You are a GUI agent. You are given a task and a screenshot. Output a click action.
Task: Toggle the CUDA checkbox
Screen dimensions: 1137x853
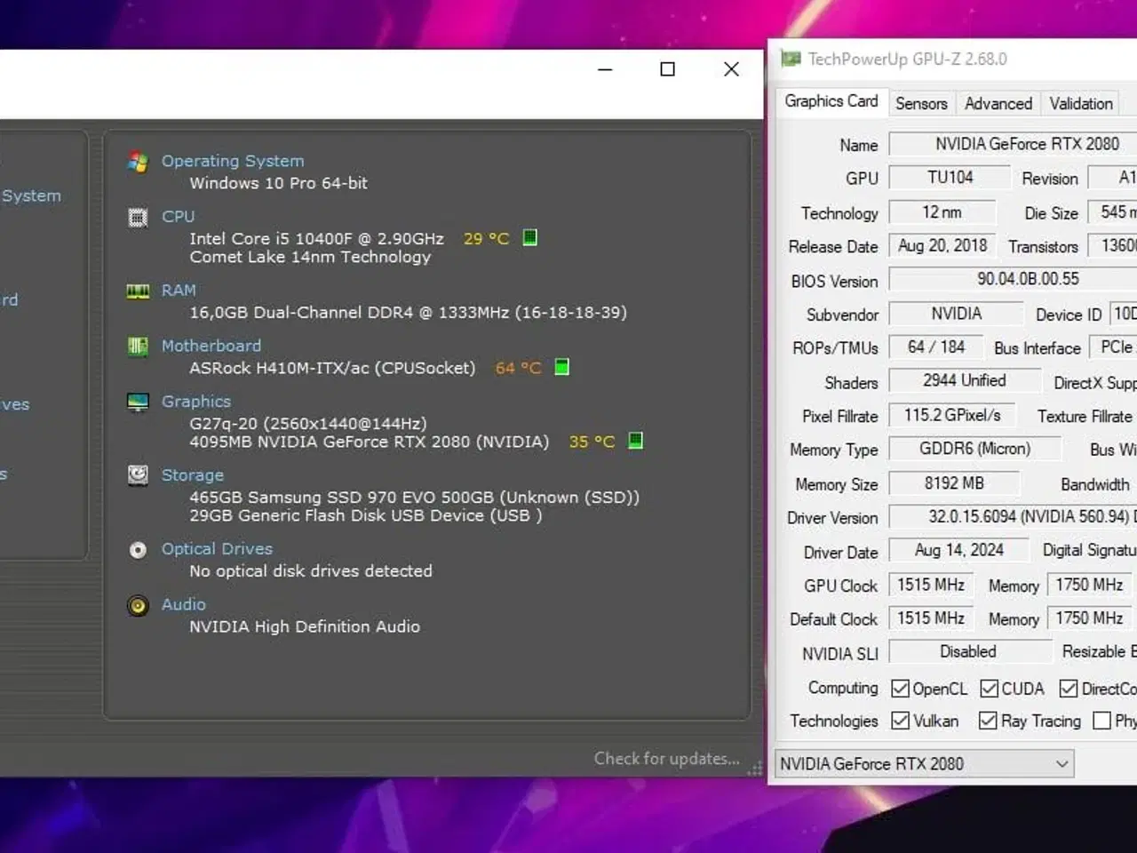pyautogui.click(x=989, y=689)
